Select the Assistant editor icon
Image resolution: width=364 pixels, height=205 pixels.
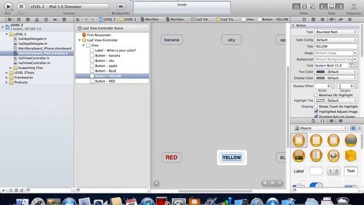tap(304, 6)
